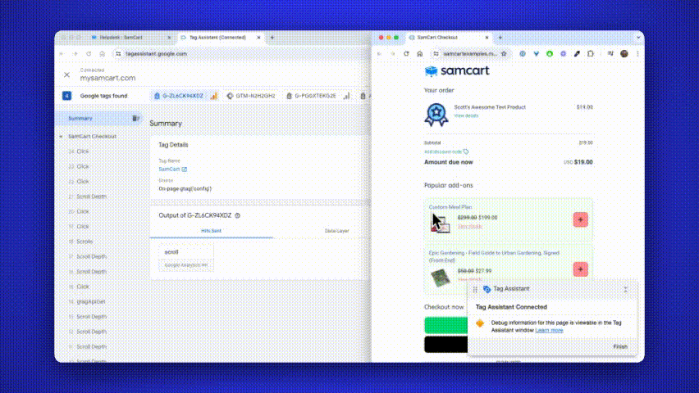
Task: Open a new tab in SamCart window
Action: click(500, 38)
